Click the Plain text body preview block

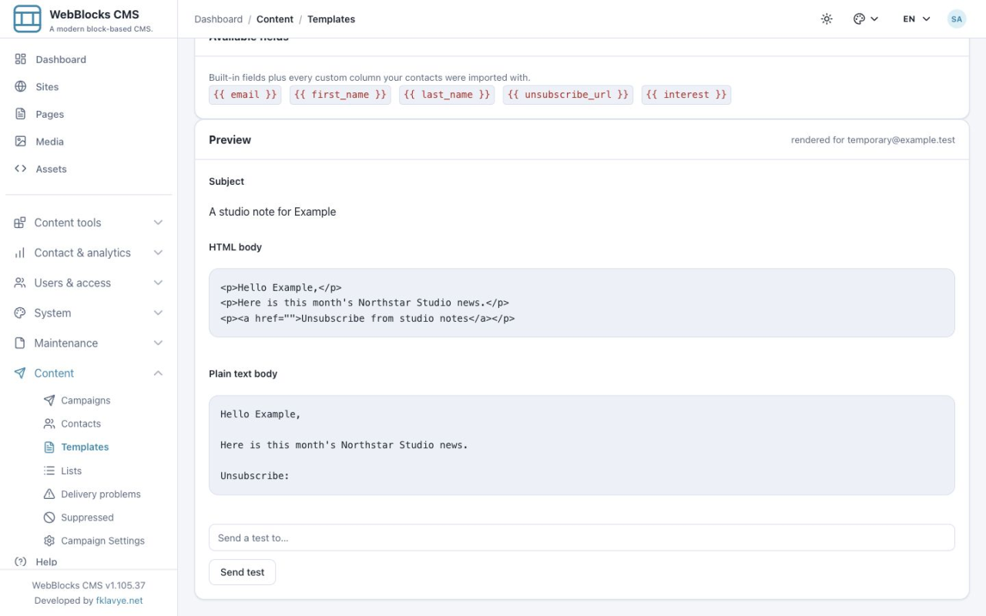tap(582, 445)
